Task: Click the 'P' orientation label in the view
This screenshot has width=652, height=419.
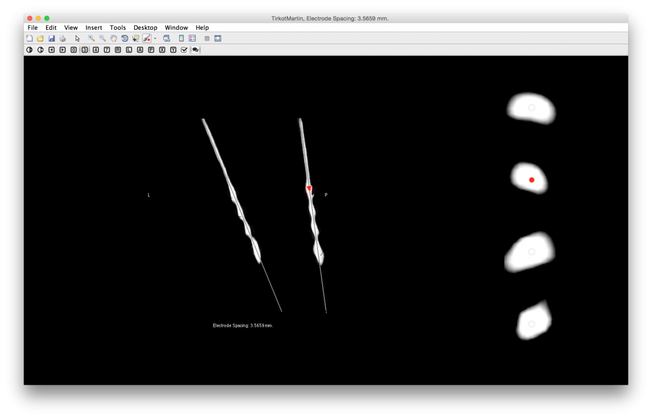Action: 326,194
